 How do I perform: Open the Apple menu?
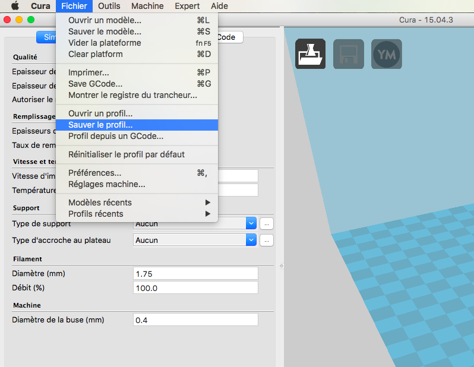15,6
